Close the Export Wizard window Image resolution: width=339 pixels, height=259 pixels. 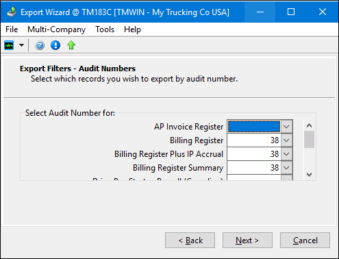tap(323, 12)
